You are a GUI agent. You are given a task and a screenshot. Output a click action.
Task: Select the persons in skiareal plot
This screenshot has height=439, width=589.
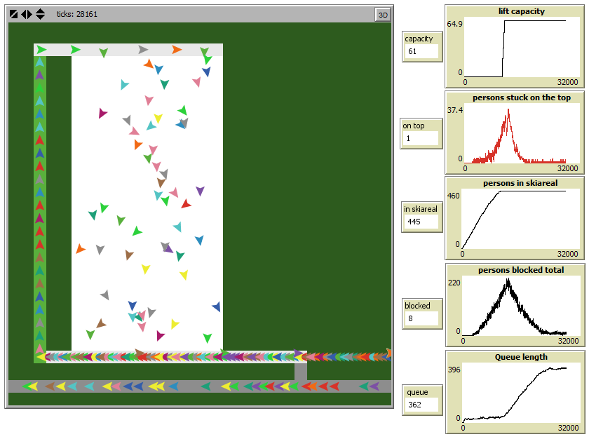515,219
